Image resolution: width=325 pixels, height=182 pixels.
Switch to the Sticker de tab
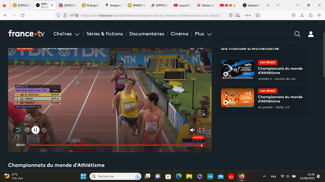coord(206,5)
